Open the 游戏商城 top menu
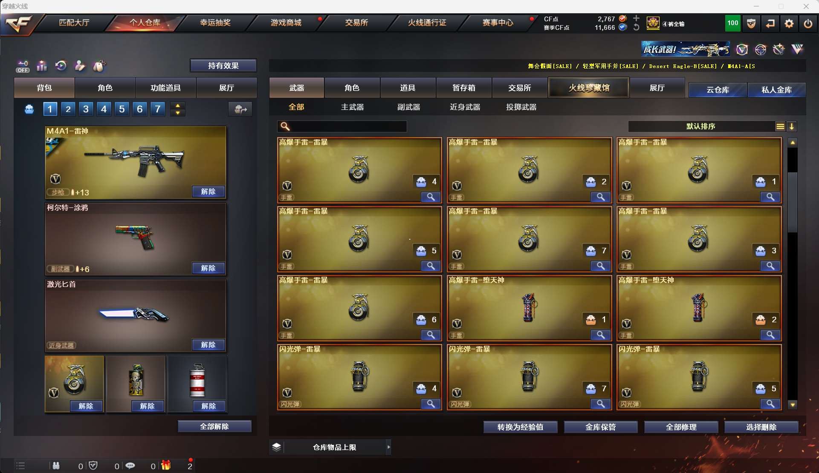 (x=286, y=23)
